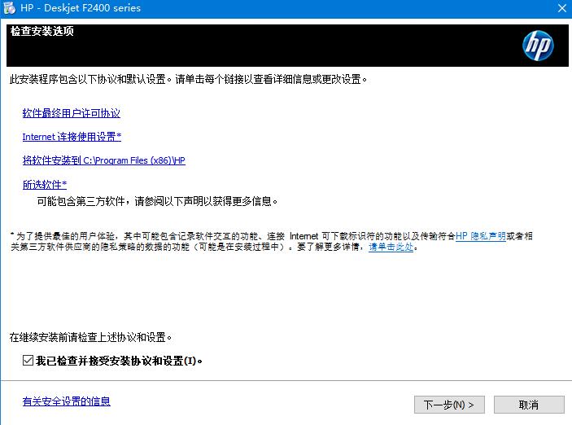Image resolution: width=572 pixels, height=425 pixels.
Task: Click the install path C:\Program Files (x86)\HP link
Action: pos(104,160)
